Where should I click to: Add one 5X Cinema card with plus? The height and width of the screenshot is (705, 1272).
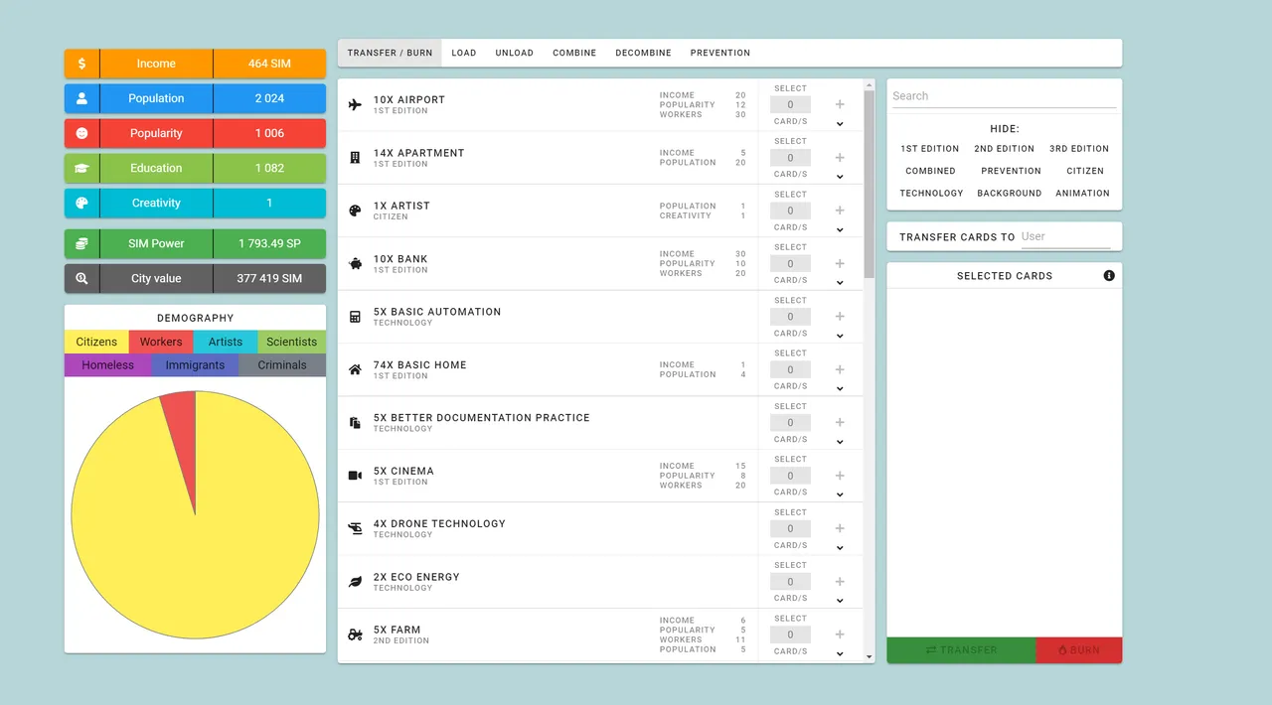tap(840, 476)
